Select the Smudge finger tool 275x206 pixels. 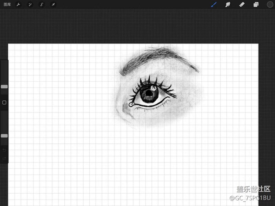[x=228, y=5]
